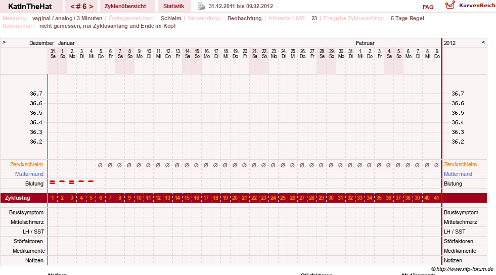Expand chart left arrow near Dezember
The width and height of the screenshot is (496, 275).
4,42
